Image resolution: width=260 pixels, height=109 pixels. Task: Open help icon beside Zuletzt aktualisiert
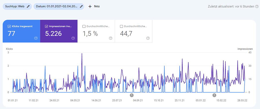pos(257,7)
